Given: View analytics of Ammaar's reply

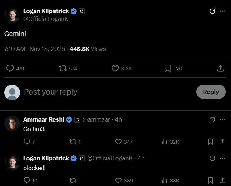Looking at the screenshot, I should point(165,142).
